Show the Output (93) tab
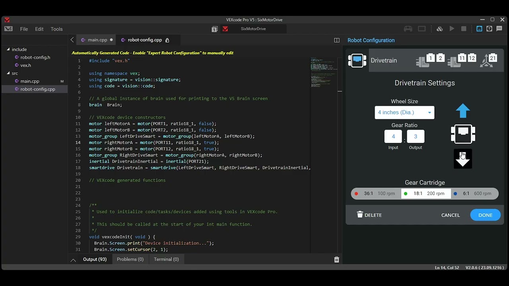This screenshot has height=286, width=509. click(x=95, y=259)
